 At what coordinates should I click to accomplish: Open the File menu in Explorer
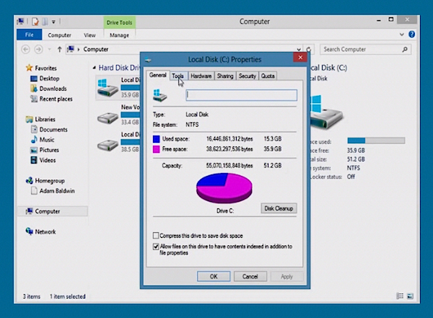30,35
